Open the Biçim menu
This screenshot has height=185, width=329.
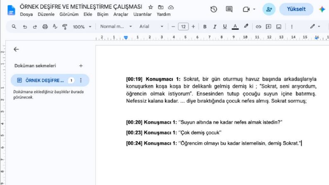coord(102,14)
